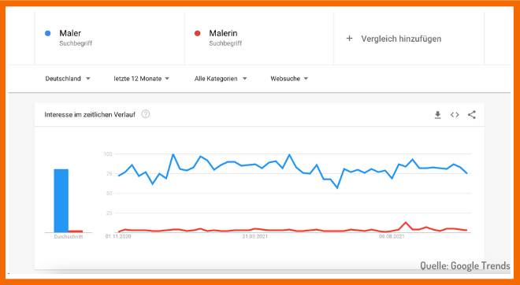Share the Interesse im zeitlichen Verlauf chart
The image size is (520, 285).
click(472, 115)
